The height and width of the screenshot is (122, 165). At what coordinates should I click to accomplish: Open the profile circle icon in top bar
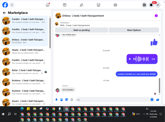coord(115,5)
